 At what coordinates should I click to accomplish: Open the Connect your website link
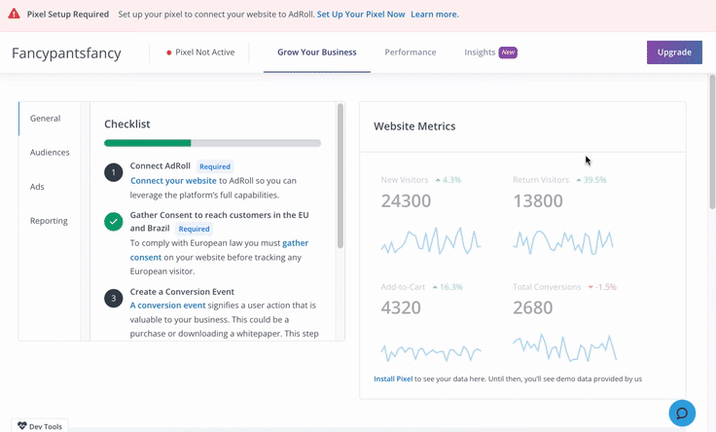coord(173,180)
